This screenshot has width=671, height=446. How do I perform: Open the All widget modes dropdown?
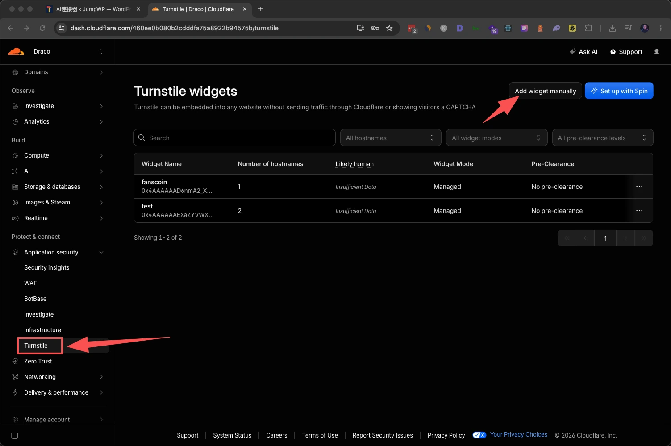[x=496, y=138]
